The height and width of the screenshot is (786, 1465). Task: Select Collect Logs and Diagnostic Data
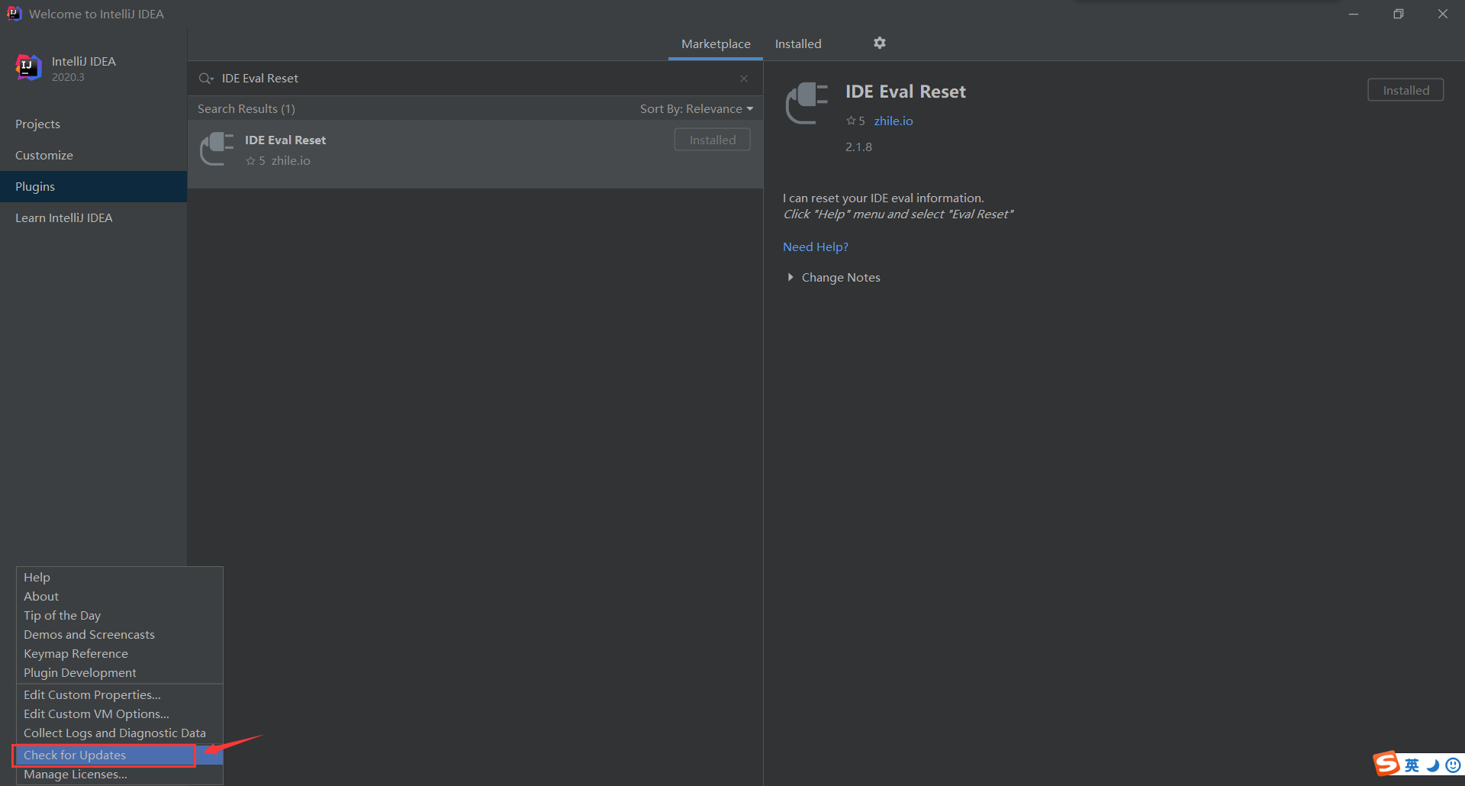(120, 733)
